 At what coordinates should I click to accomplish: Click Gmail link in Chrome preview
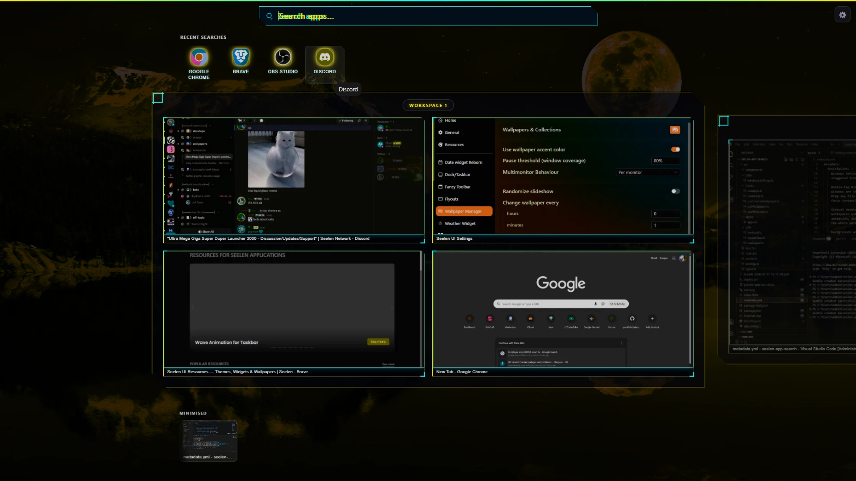coord(654,258)
